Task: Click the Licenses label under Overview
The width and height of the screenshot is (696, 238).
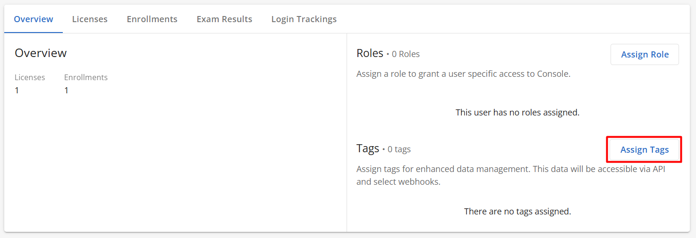Action: (30, 77)
